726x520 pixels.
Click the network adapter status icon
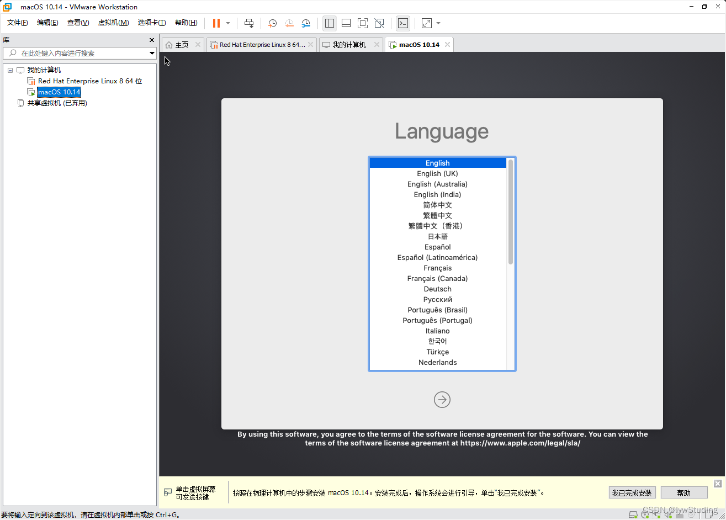tap(656, 515)
